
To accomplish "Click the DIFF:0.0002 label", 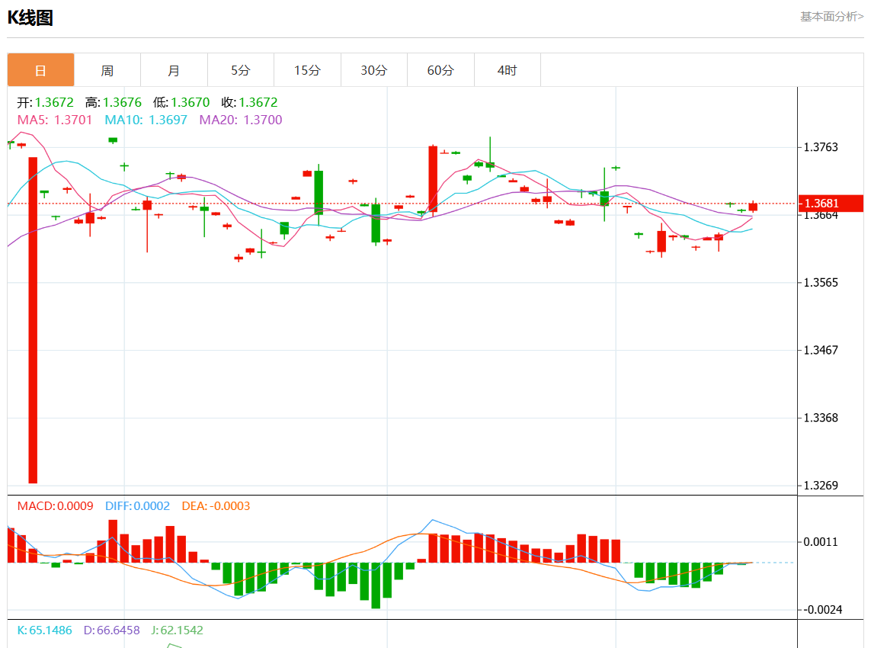I will pos(137,506).
